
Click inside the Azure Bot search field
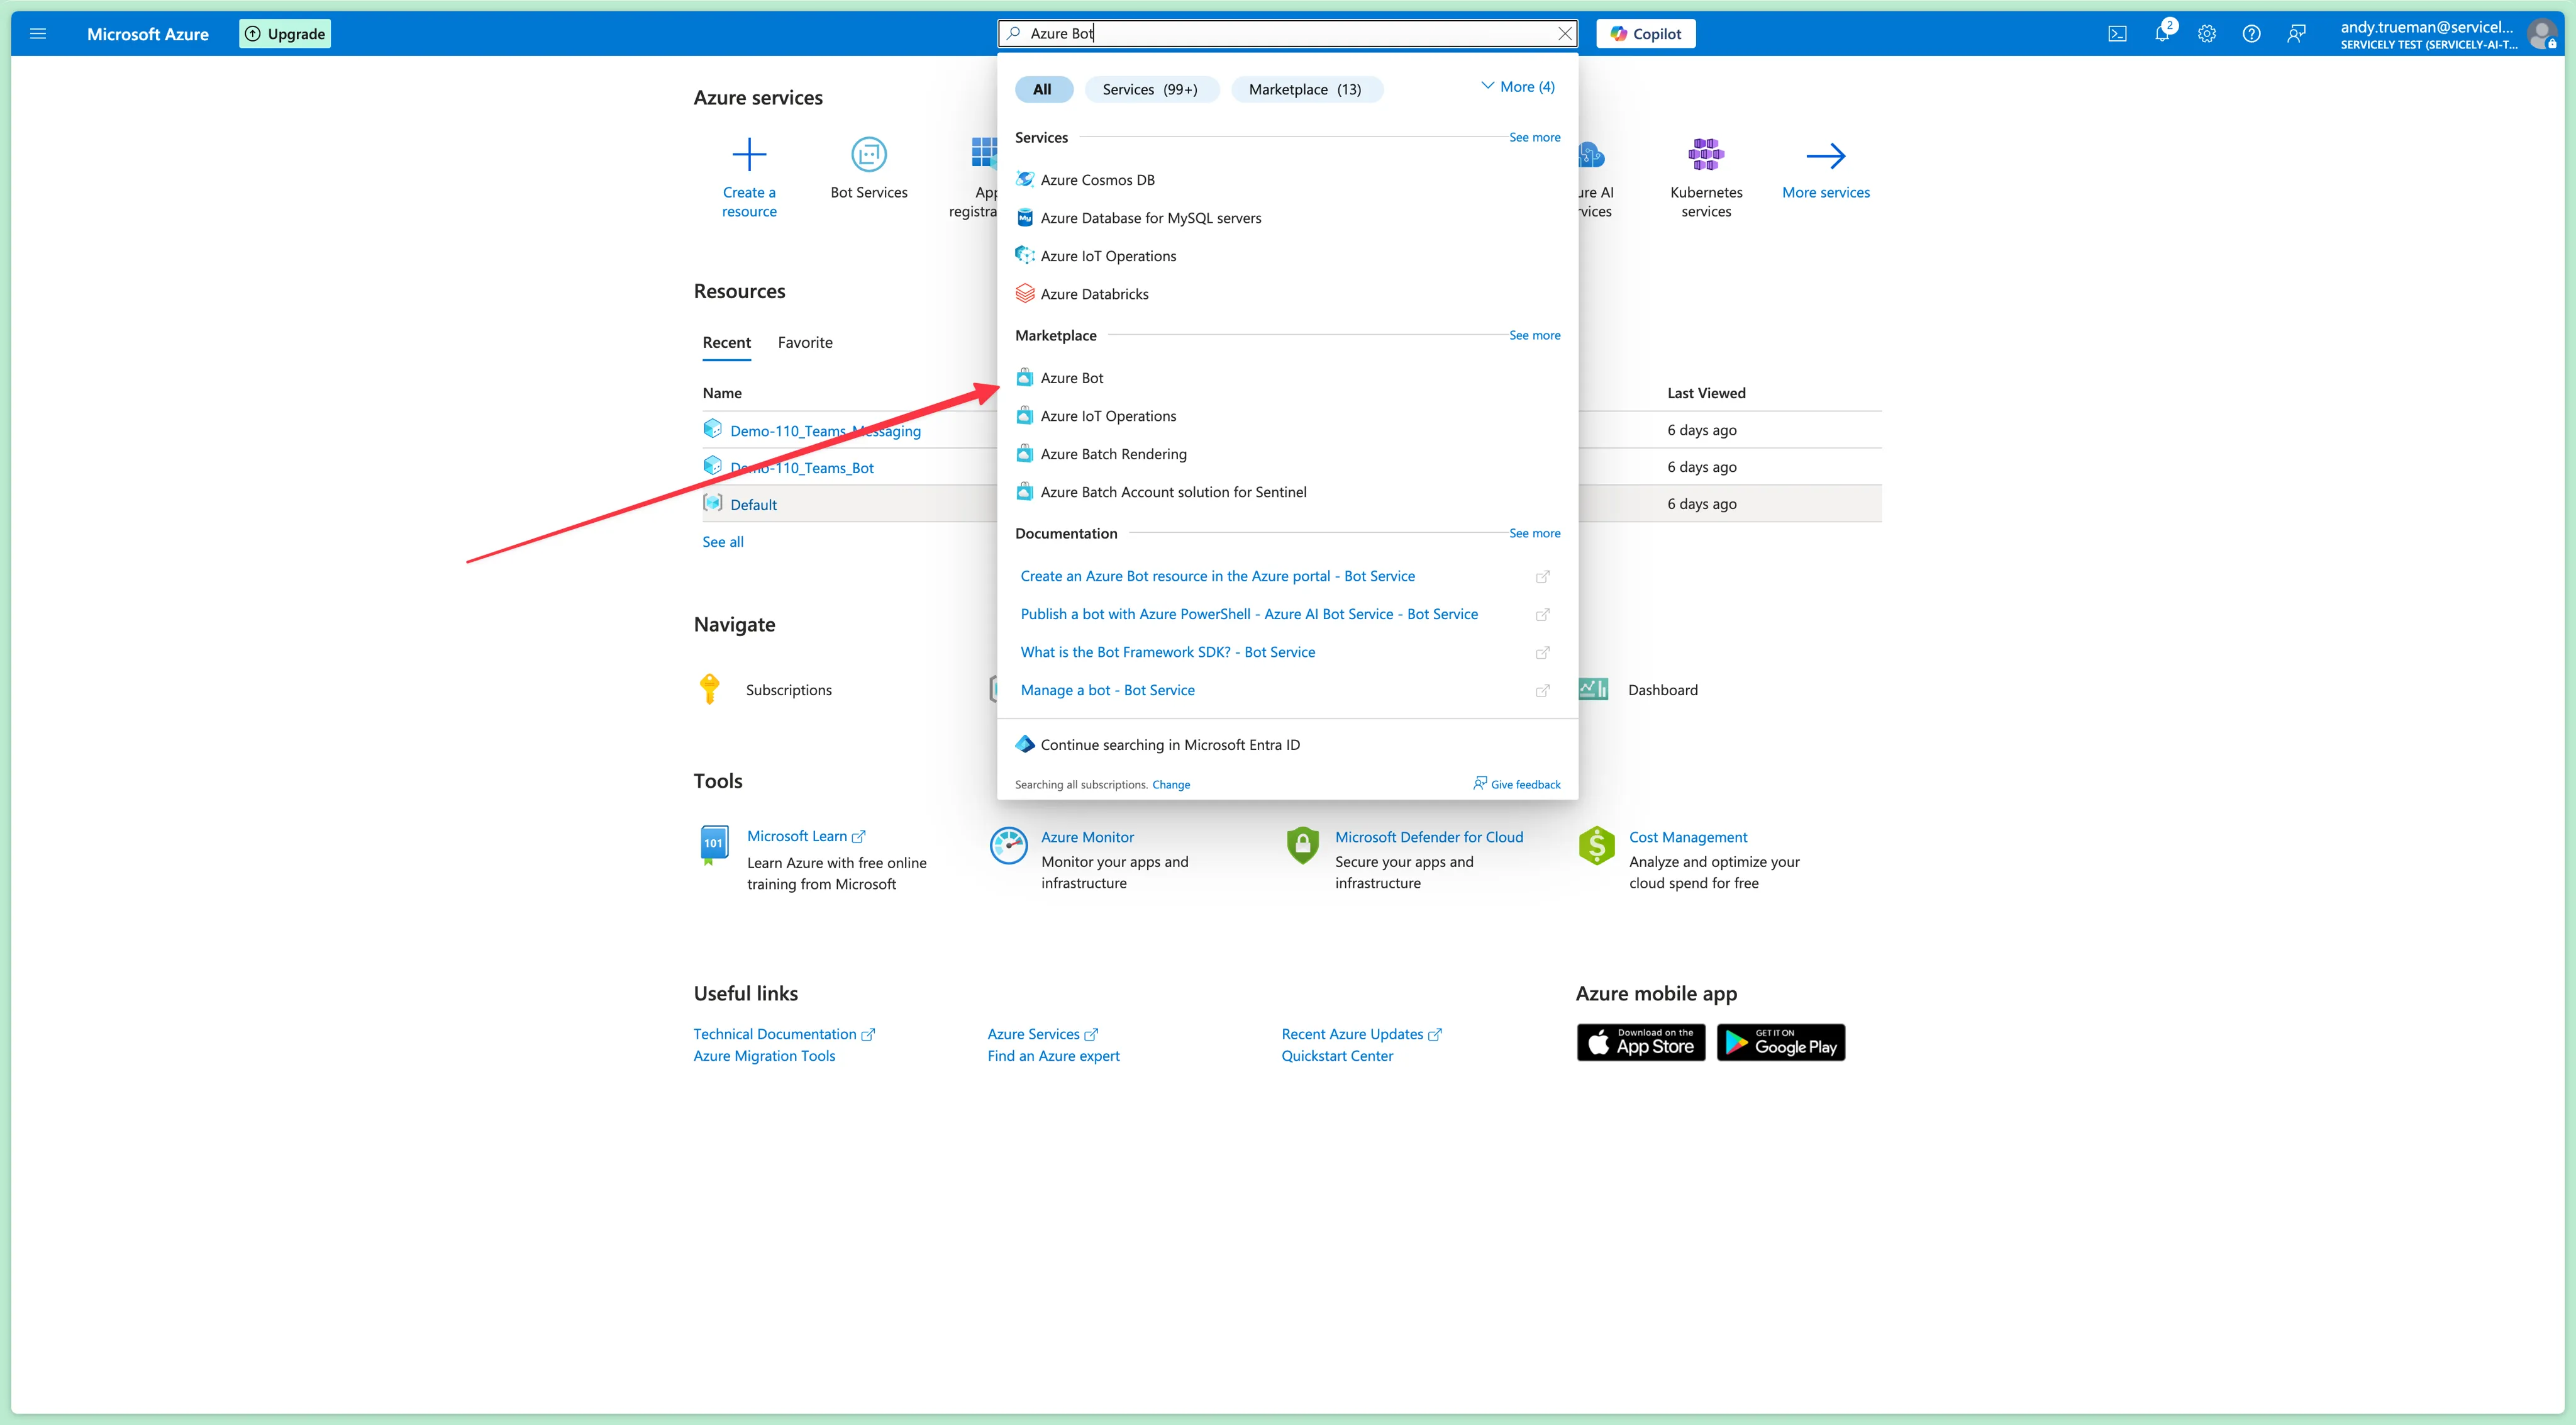point(1287,34)
